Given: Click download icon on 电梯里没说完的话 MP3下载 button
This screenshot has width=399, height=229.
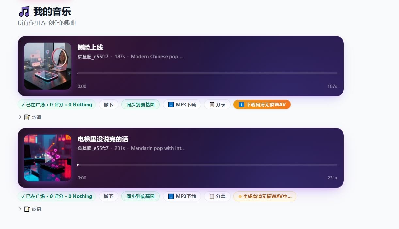Looking at the screenshot, I should point(171,196).
